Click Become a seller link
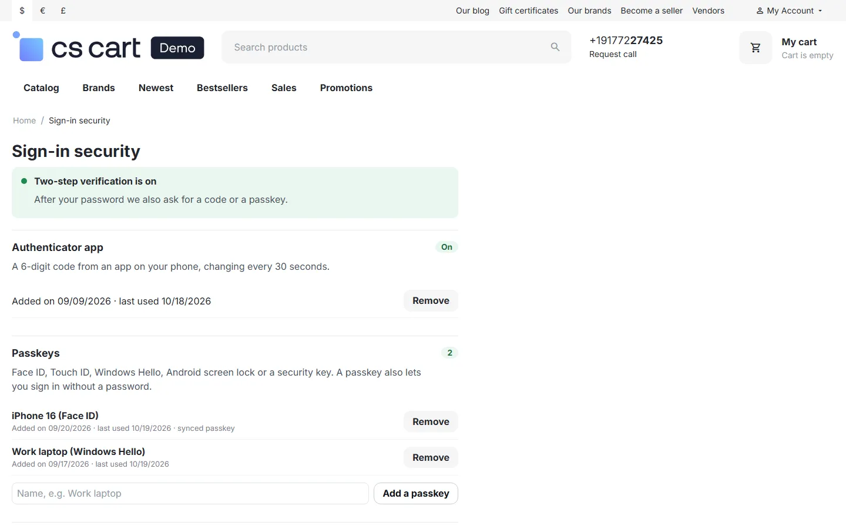The height and width of the screenshot is (529, 846). (x=652, y=11)
